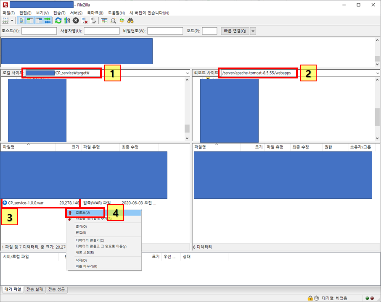Image resolution: width=381 pixels, height=302 pixels.
Task: Toggle the message log display
Action: 21,21
